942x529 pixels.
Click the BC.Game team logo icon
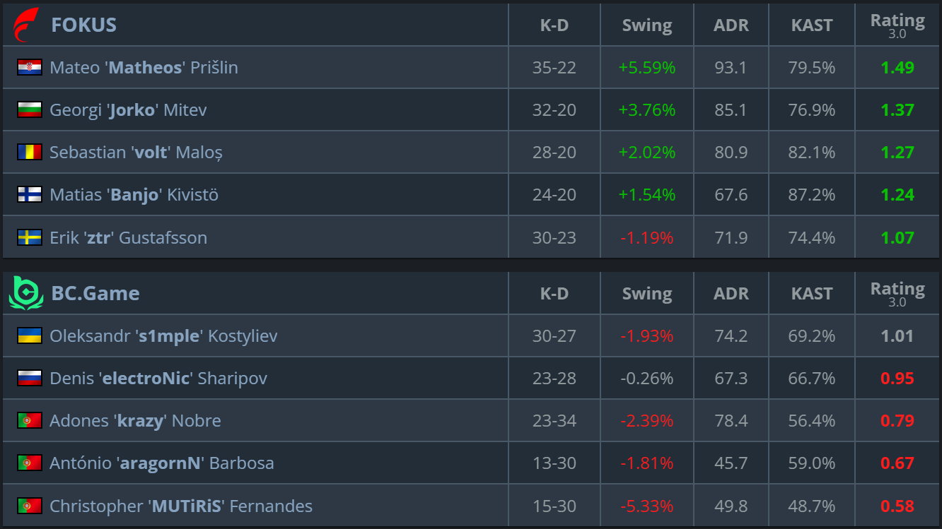tap(26, 293)
